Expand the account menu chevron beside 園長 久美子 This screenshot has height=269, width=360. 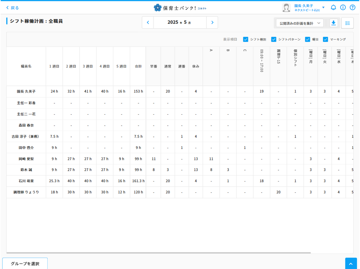point(323,7)
